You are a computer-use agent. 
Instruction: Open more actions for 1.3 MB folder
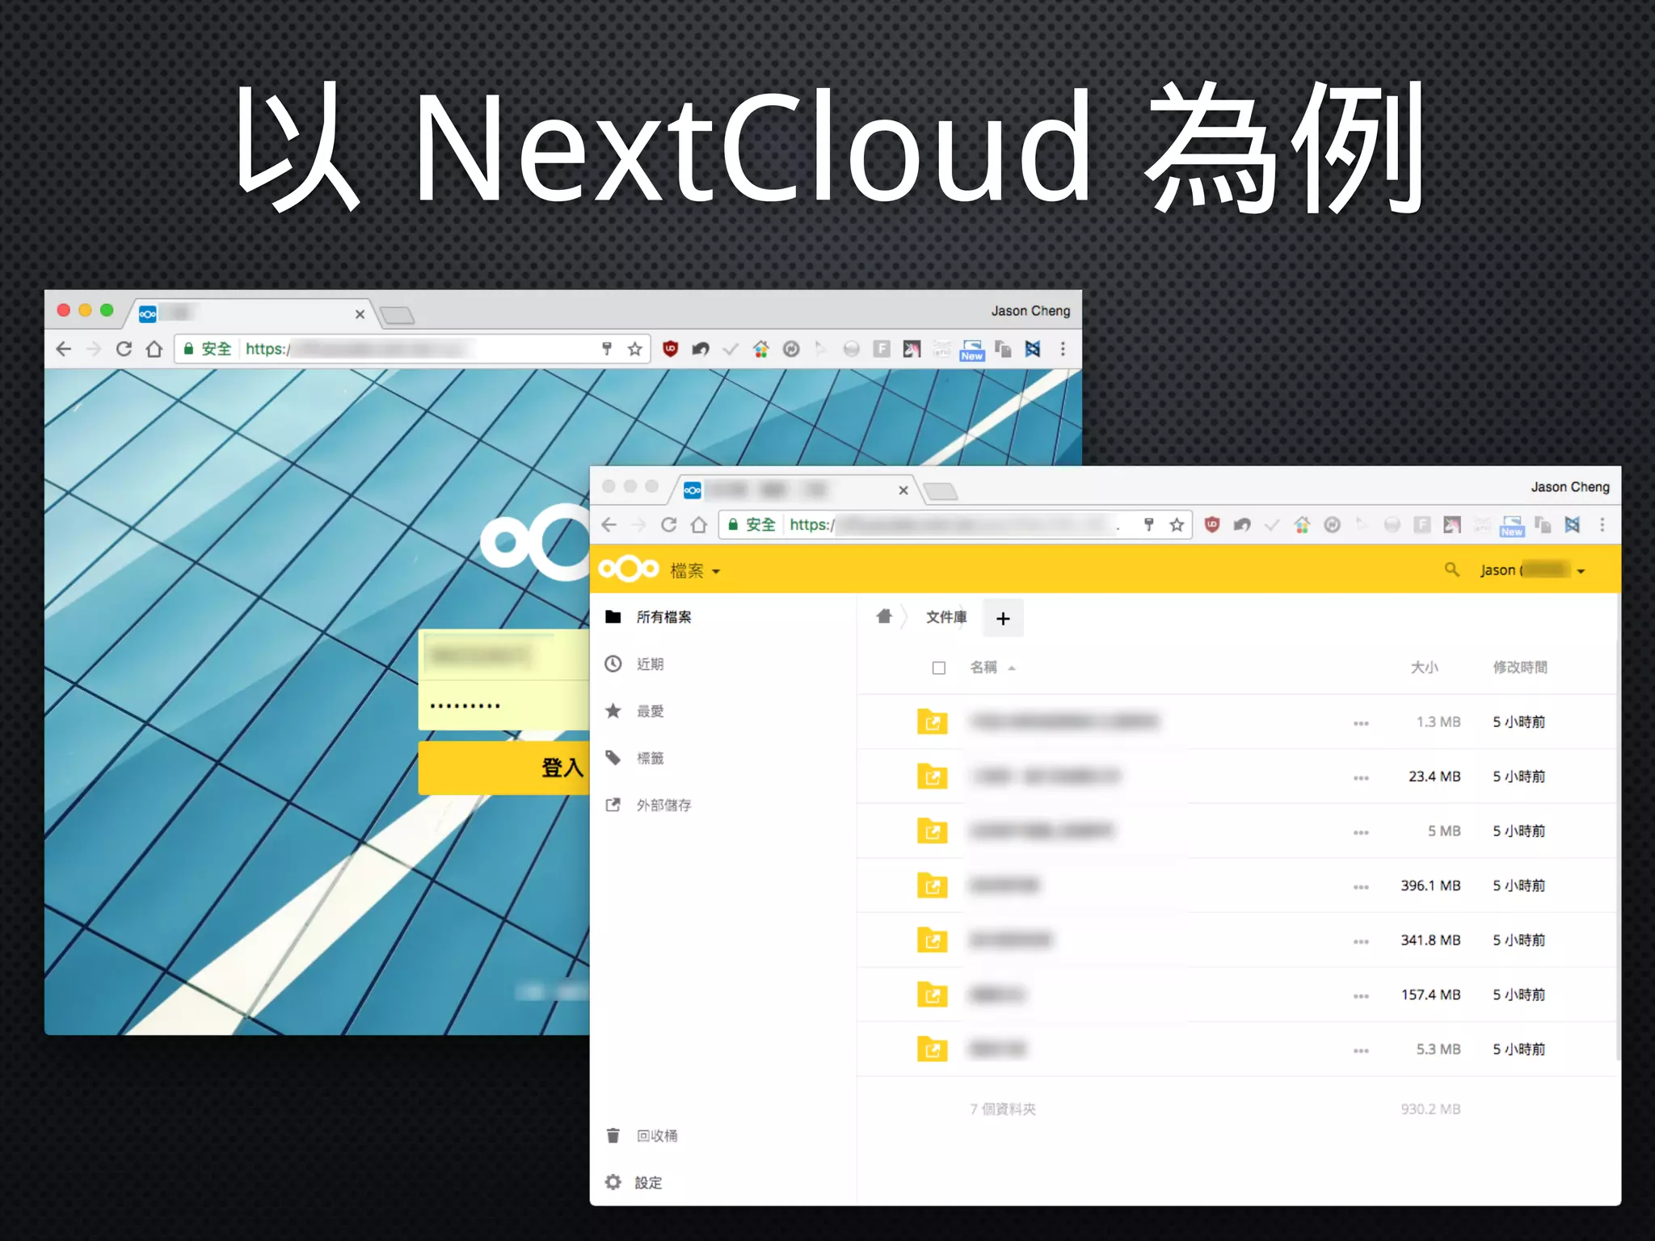1361,723
